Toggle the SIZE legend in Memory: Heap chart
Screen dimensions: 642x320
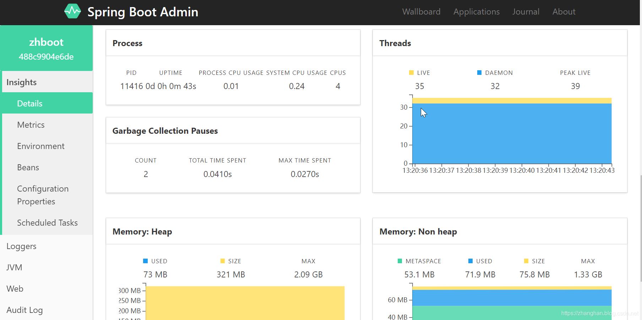(230, 261)
